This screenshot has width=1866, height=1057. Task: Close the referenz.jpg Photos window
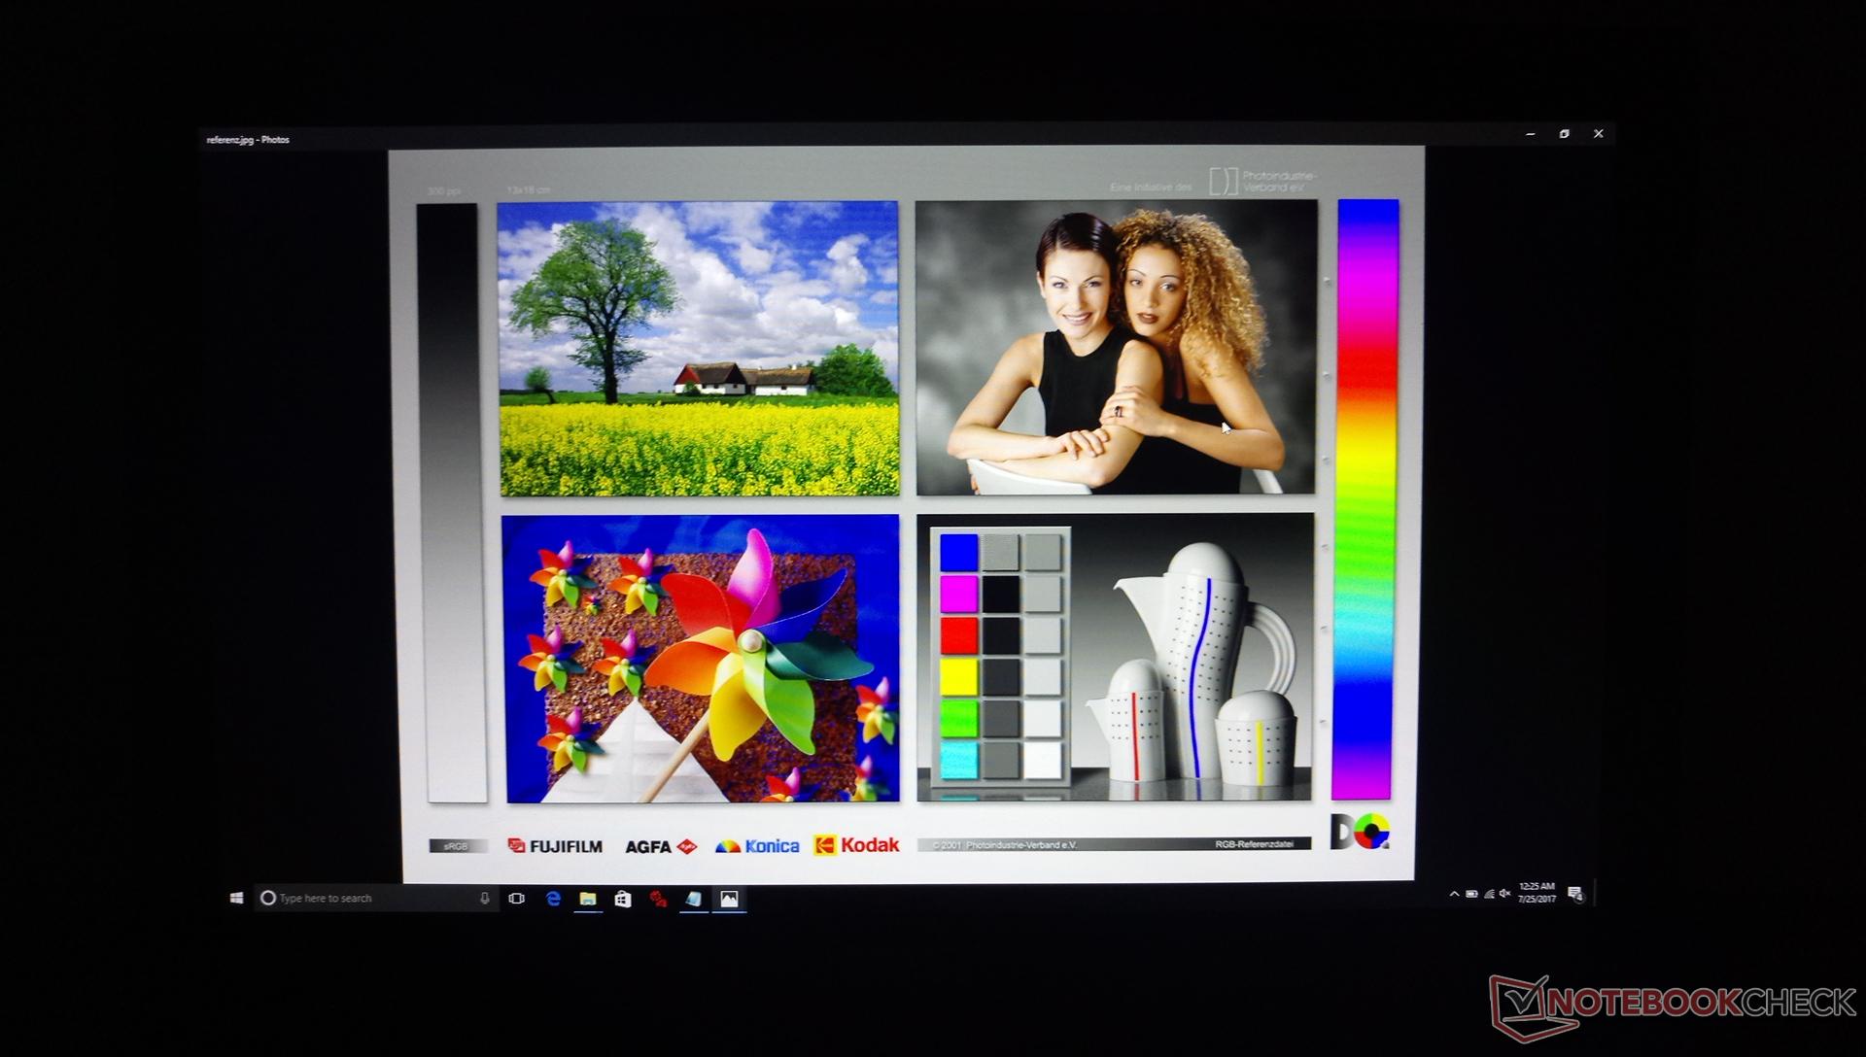1599,134
